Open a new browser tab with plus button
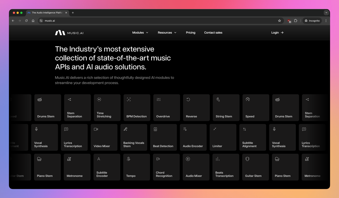Viewport: 339px width, 198px height. point(73,13)
